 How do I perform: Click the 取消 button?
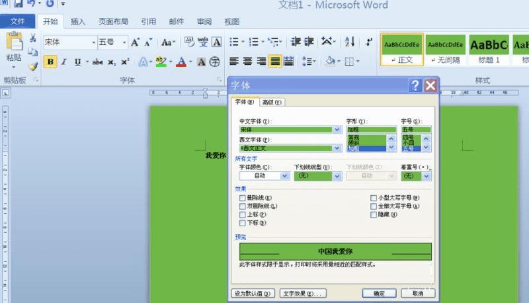[418, 294]
